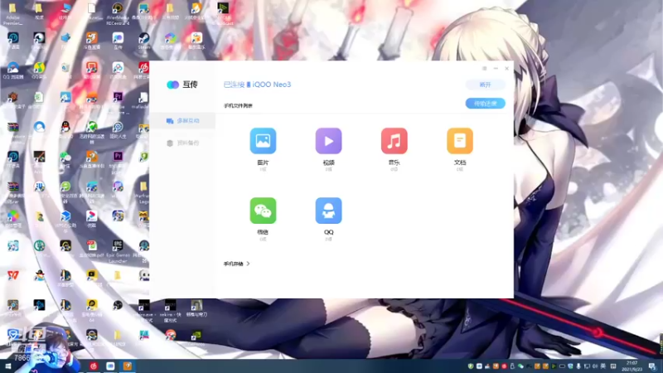Open the NVIDIA GeForce desktop shortcut
The width and height of the screenshot is (663, 373).
pos(196,337)
